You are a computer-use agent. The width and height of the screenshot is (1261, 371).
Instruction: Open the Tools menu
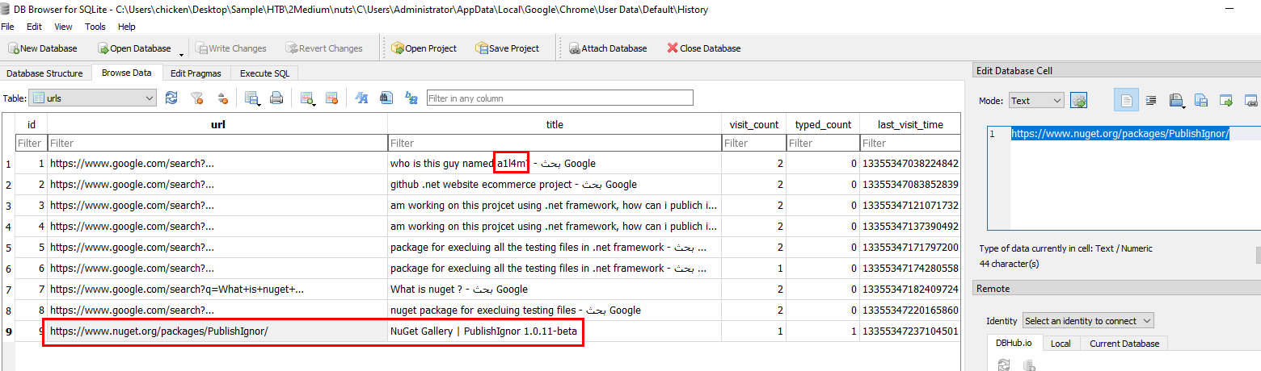(x=95, y=27)
